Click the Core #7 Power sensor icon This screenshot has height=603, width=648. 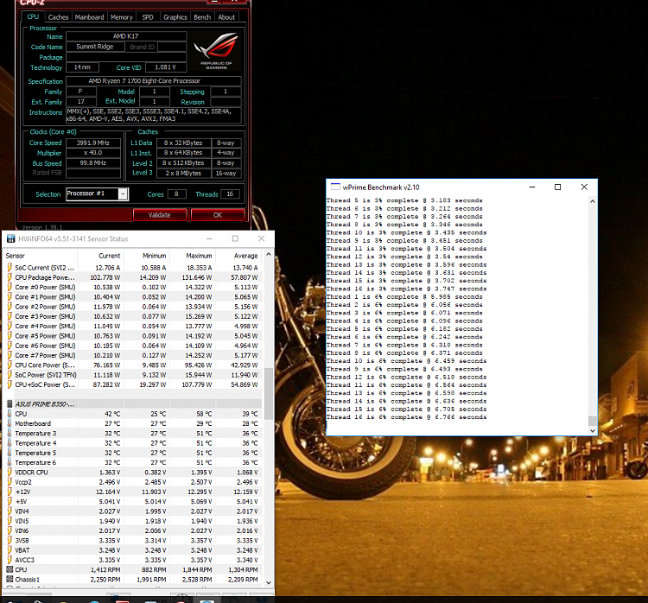(x=10, y=355)
